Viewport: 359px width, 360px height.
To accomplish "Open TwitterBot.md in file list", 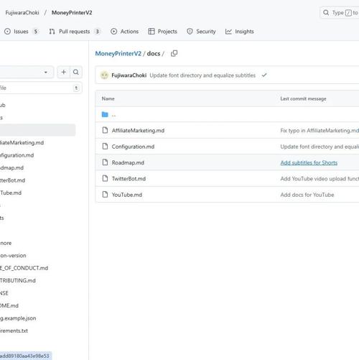I will (x=129, y=179).
